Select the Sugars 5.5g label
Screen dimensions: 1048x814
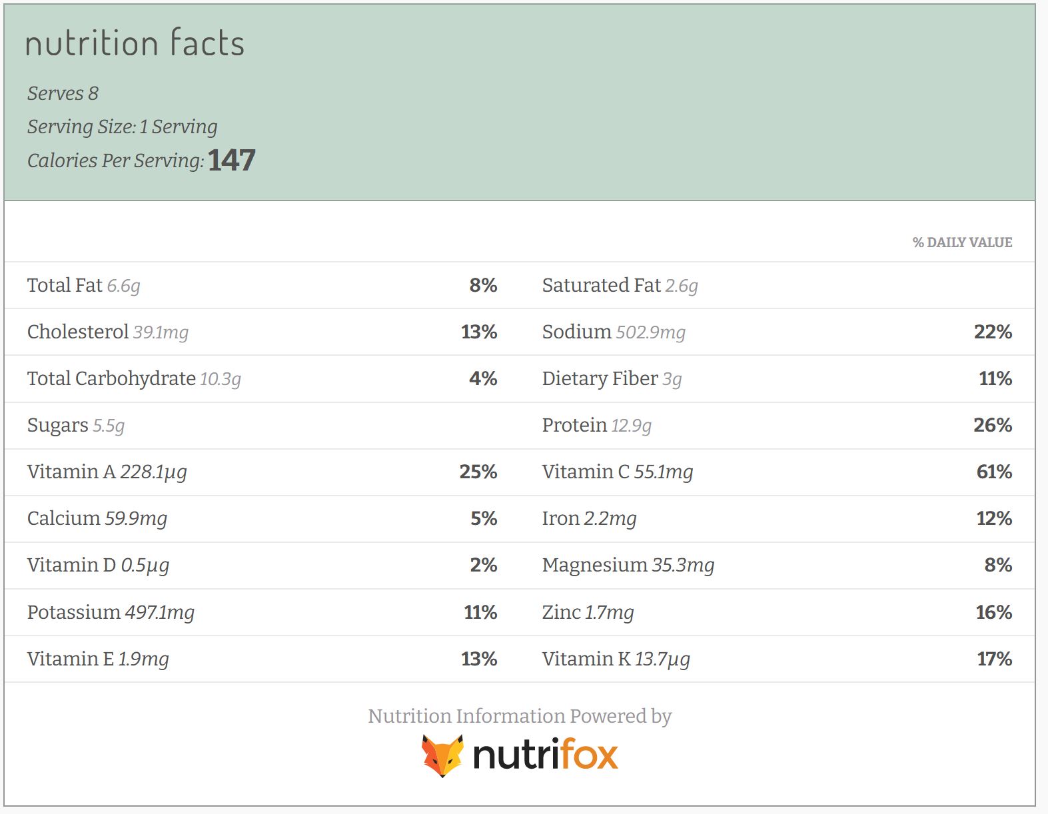(76, 426)
